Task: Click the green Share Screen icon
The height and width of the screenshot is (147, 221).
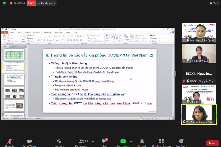Action: (x=123, y=141)
